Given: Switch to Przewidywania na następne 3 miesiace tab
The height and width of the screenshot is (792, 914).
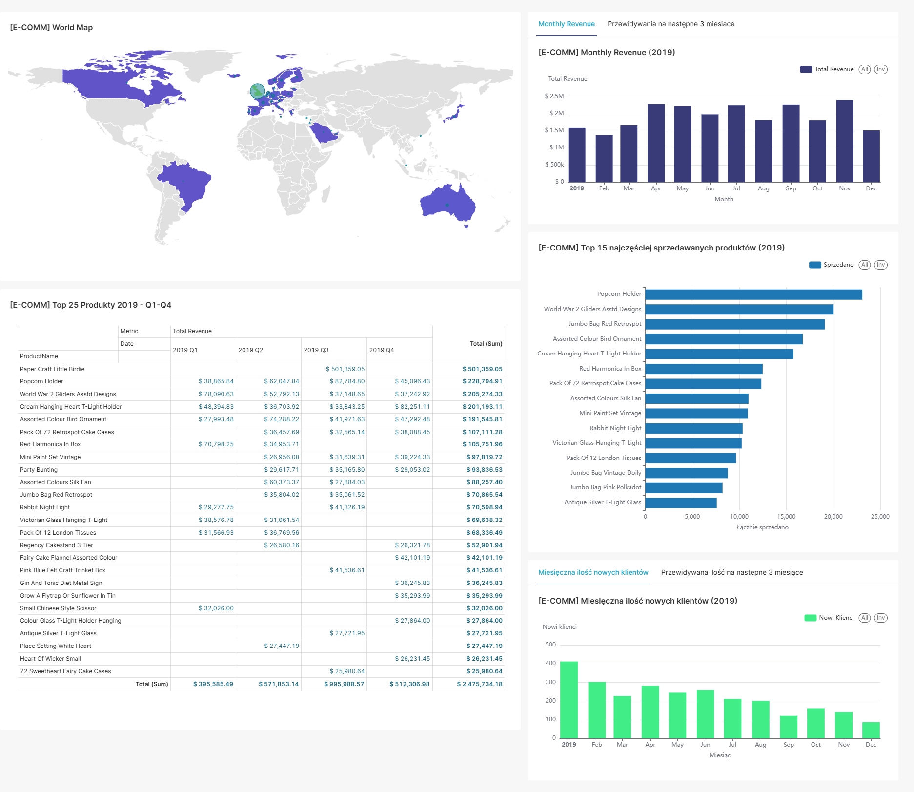Looking at the screenshot, I should click(x=670, y=24).
